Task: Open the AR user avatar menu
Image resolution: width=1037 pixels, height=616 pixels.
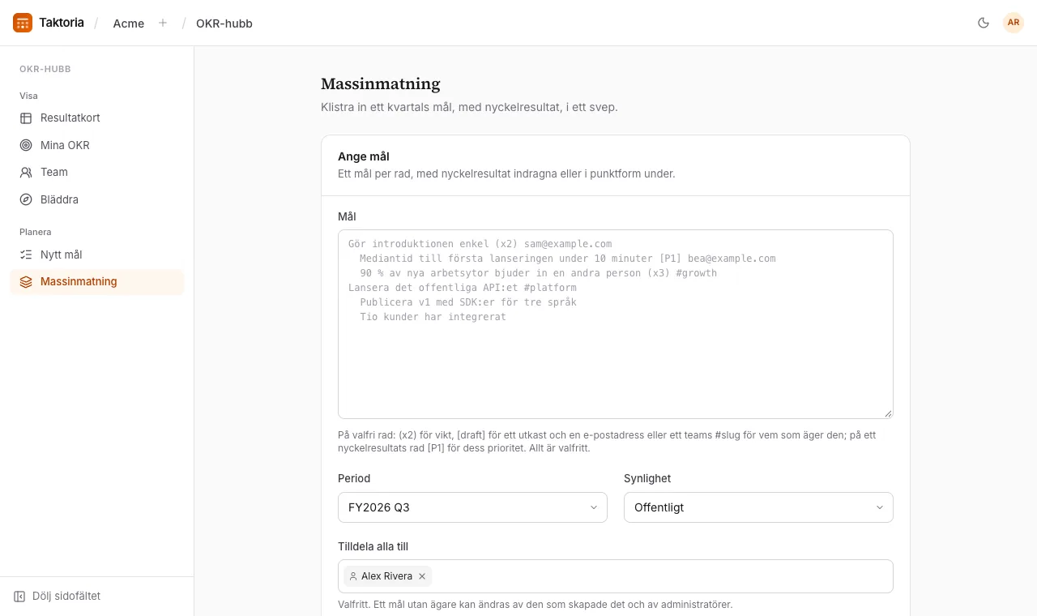Action: [x=1014, y=23]
